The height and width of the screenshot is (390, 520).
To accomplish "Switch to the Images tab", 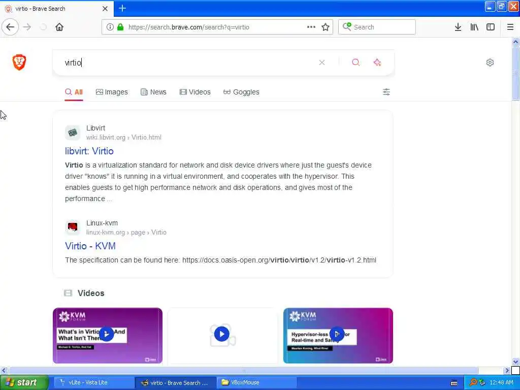I will (x=112, y=92).
